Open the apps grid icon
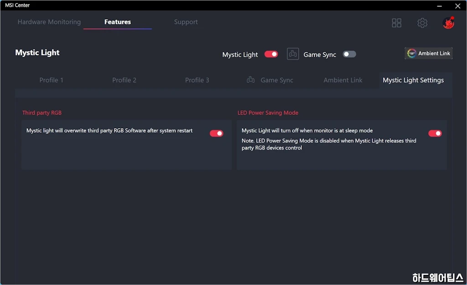Screen dimensions: 467x285 396,23
